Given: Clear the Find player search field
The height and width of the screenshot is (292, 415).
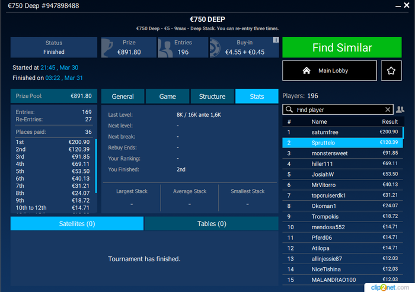Looking at the screenshot, I should (388, 110).
